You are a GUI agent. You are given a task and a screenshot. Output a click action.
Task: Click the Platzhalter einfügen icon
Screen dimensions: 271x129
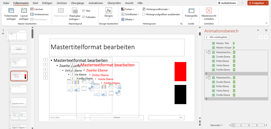[x=75, y=11]
